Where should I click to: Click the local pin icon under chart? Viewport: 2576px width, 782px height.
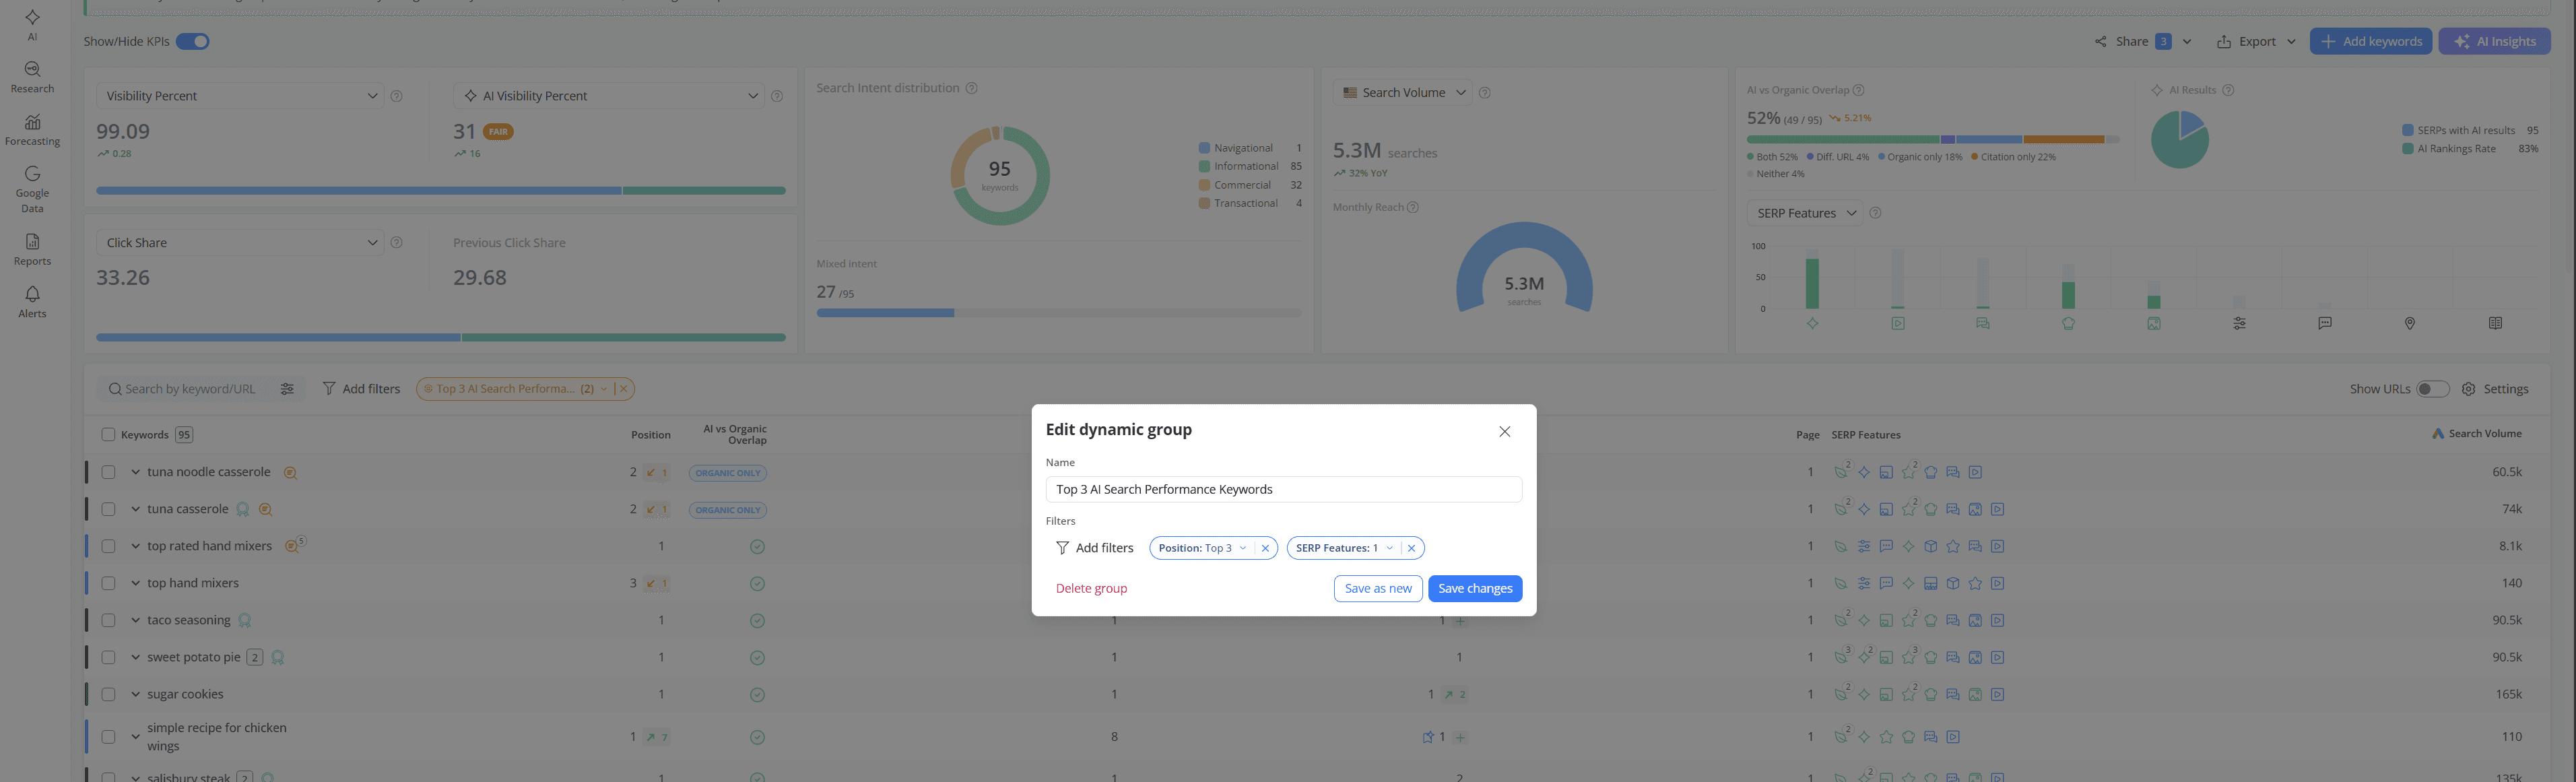2410,323
